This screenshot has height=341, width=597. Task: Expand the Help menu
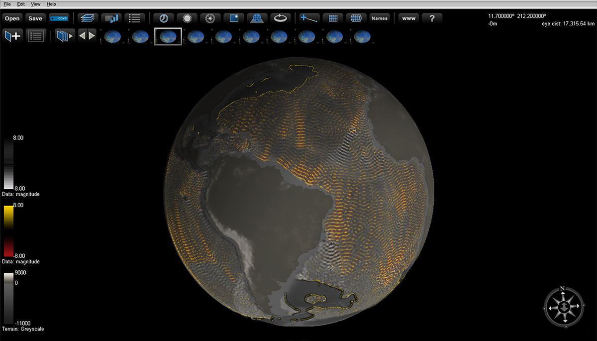point(51,4)
